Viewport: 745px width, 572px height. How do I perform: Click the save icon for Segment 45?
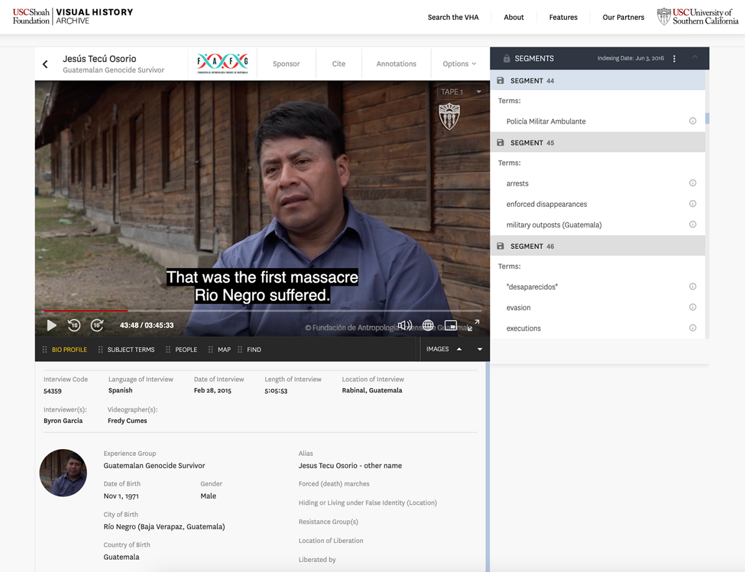point(500,143)
